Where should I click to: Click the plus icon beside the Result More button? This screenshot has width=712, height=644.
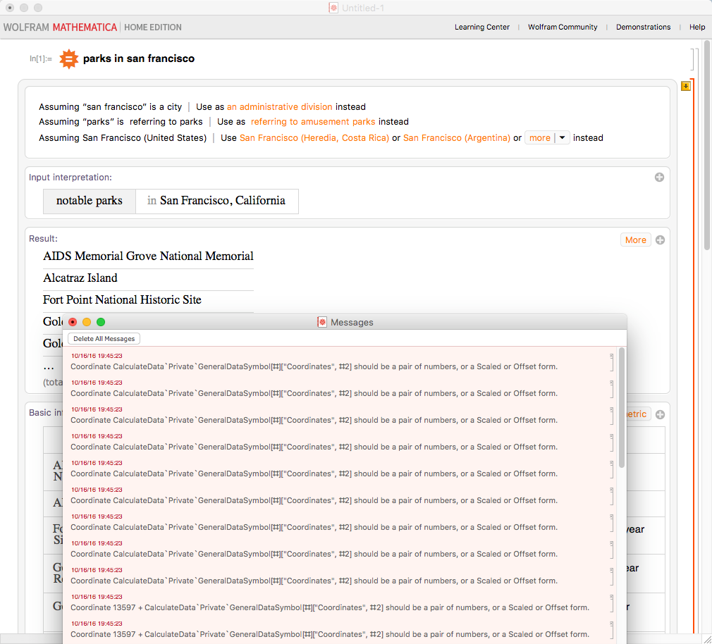click(x=661, y=240)
